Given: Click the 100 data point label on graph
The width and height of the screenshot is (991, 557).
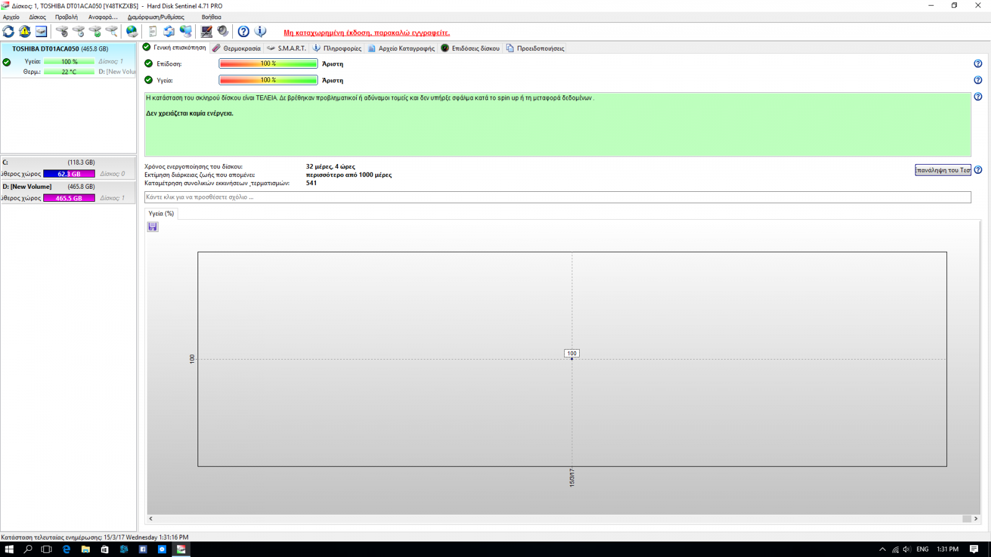Looking at the screenshot, I should [x=572, y=353].
